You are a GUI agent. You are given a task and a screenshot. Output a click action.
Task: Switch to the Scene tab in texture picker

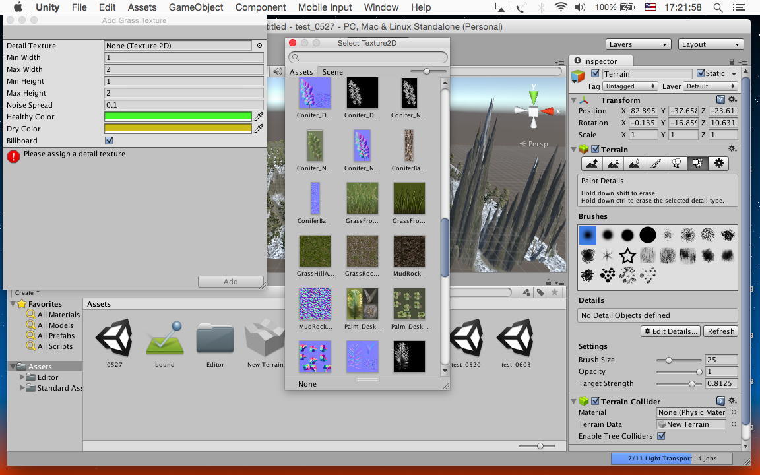tap(332, 72)
